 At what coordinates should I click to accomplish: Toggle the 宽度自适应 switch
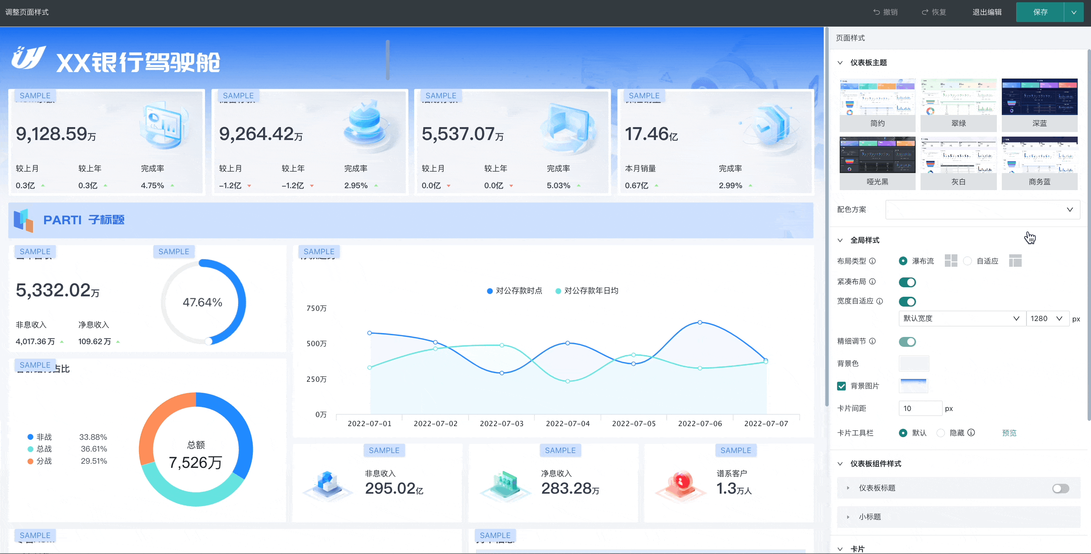click(907, 301)
